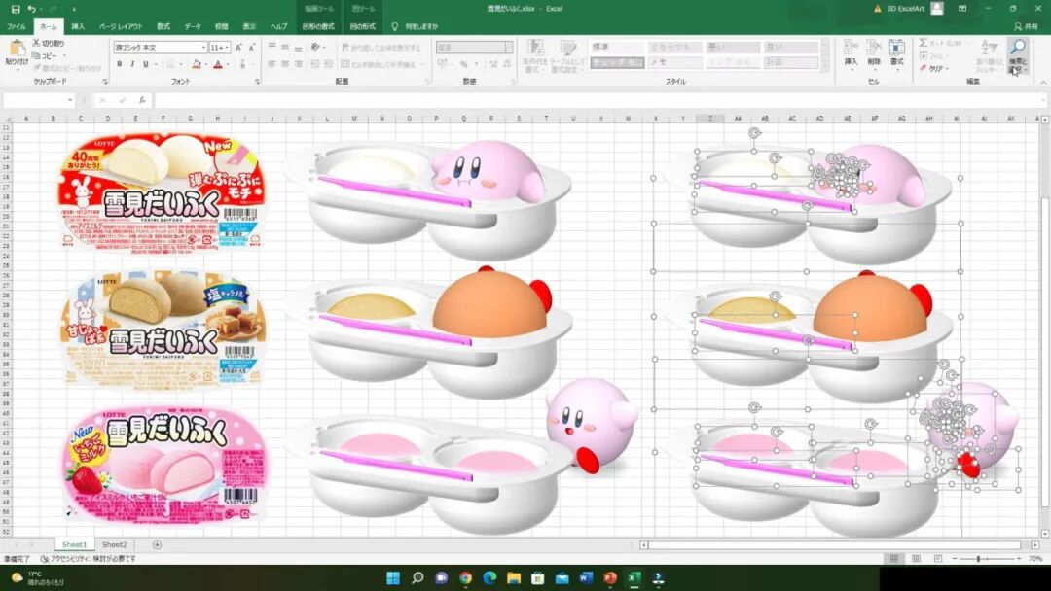The height and width of the screenshot is (591, 1051).
Task: Apply percent style number format
Action: (x=463, y=64)
